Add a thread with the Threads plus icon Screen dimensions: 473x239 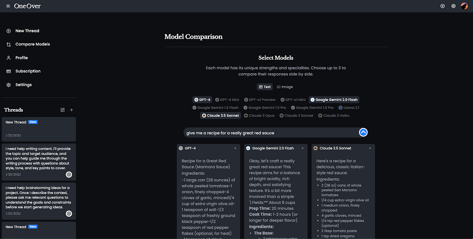coord(71,110)
